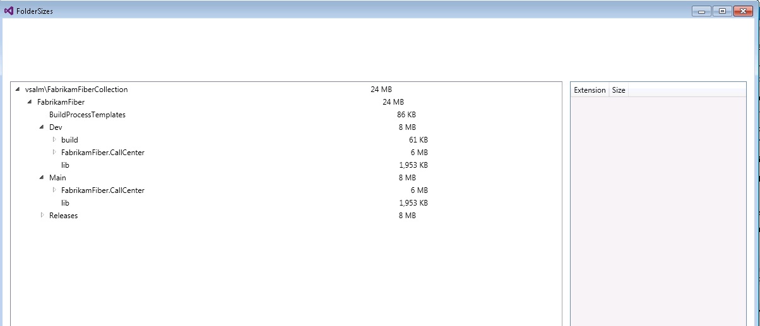This screenshot has height=326, width=760.
Task: Select the Releases folder label
Action: pos(64,216)
